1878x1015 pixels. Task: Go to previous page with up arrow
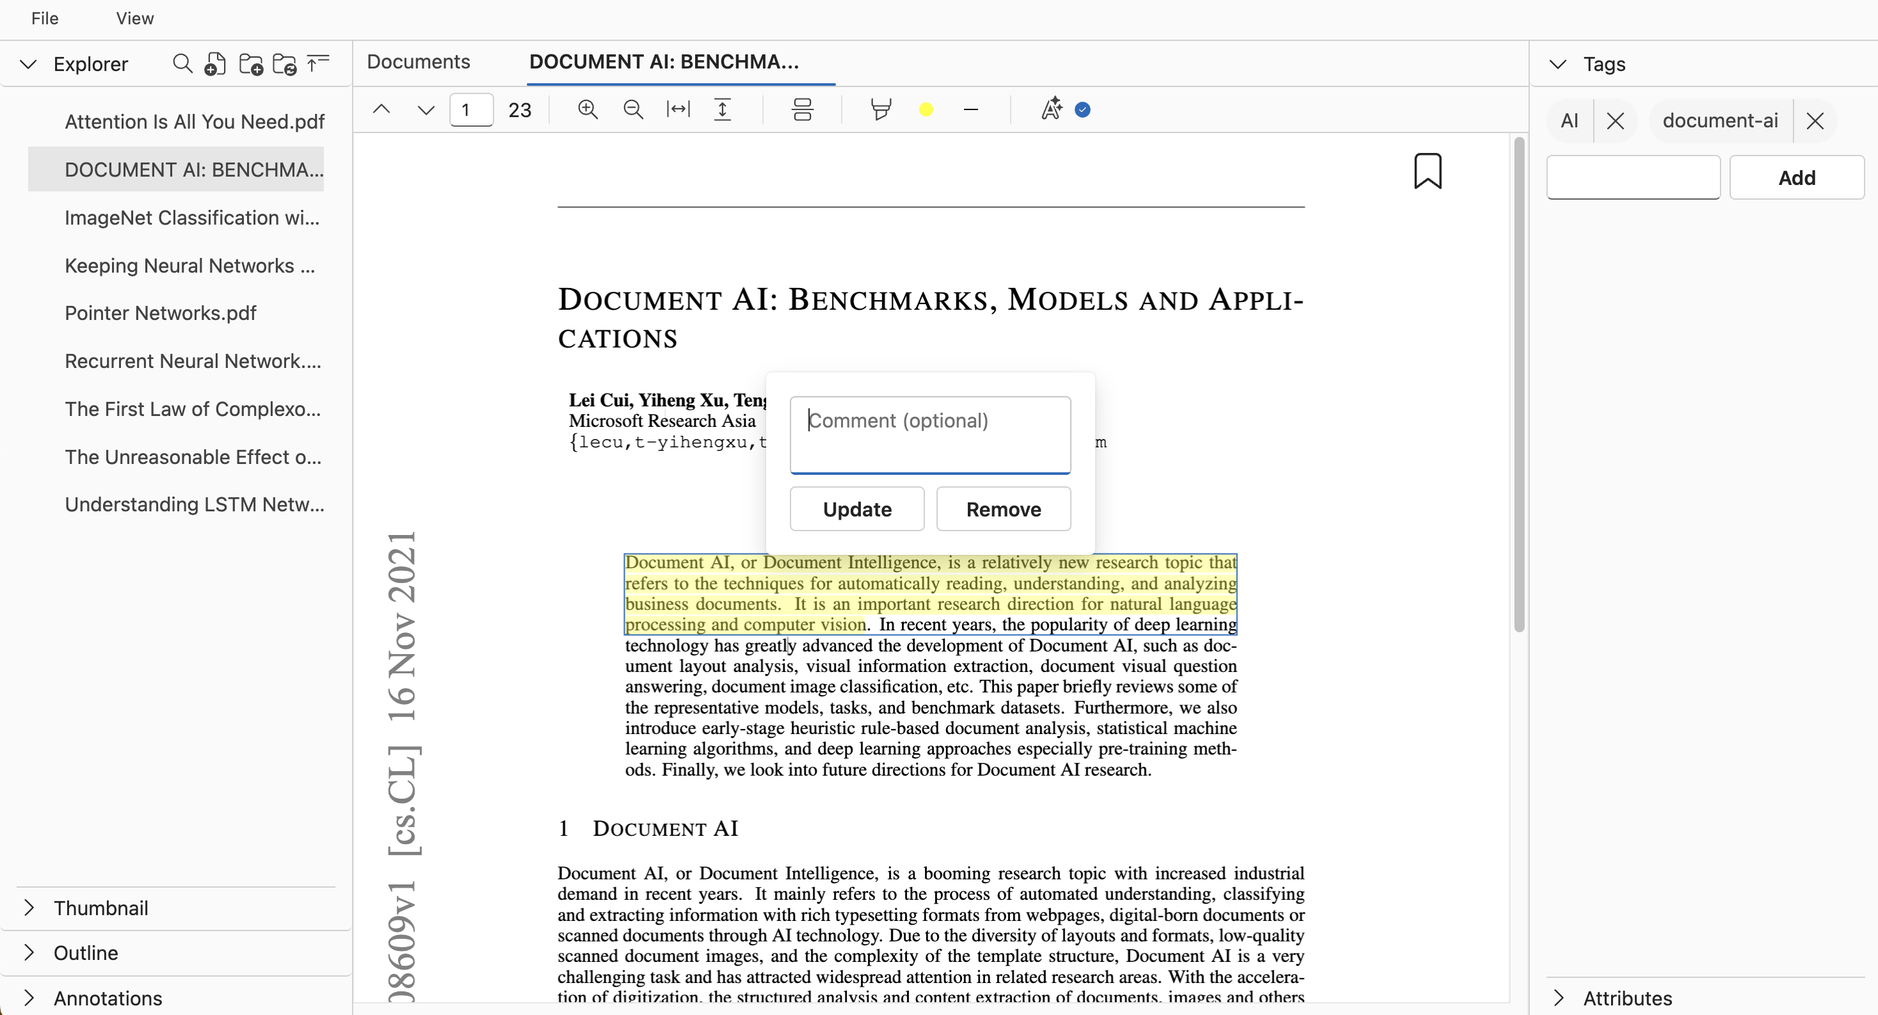coord(381,109)
